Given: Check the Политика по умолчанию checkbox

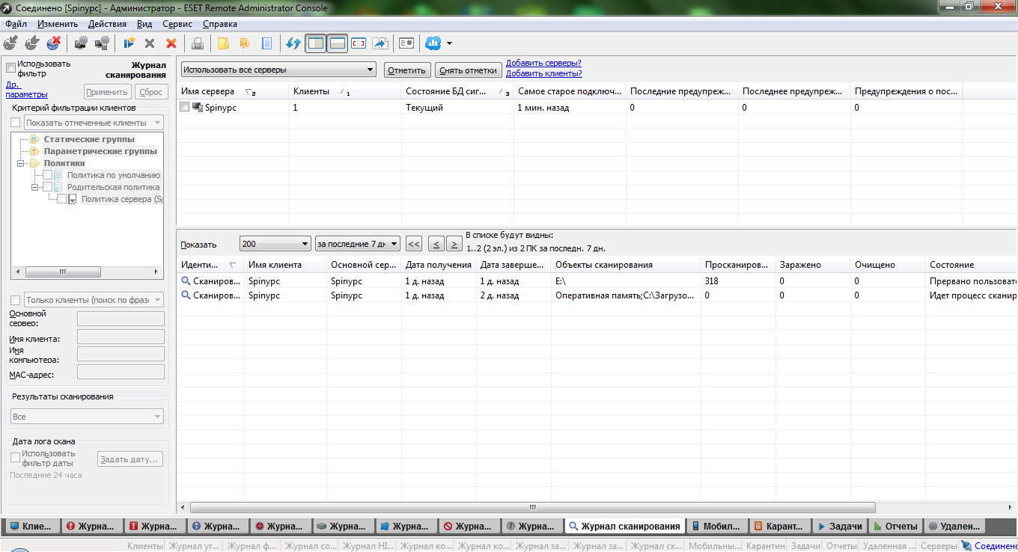Looking at the screenshot, I should click(x=48, y=175).
